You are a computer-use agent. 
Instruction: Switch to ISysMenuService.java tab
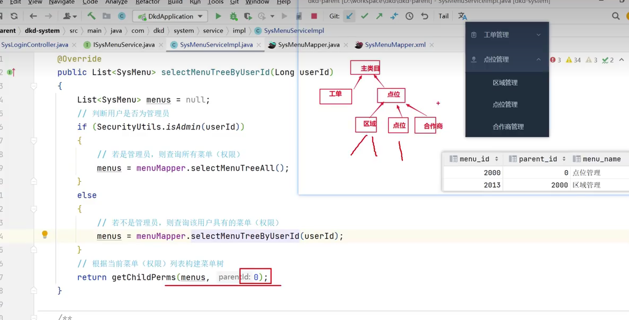[x=124, y=45]
